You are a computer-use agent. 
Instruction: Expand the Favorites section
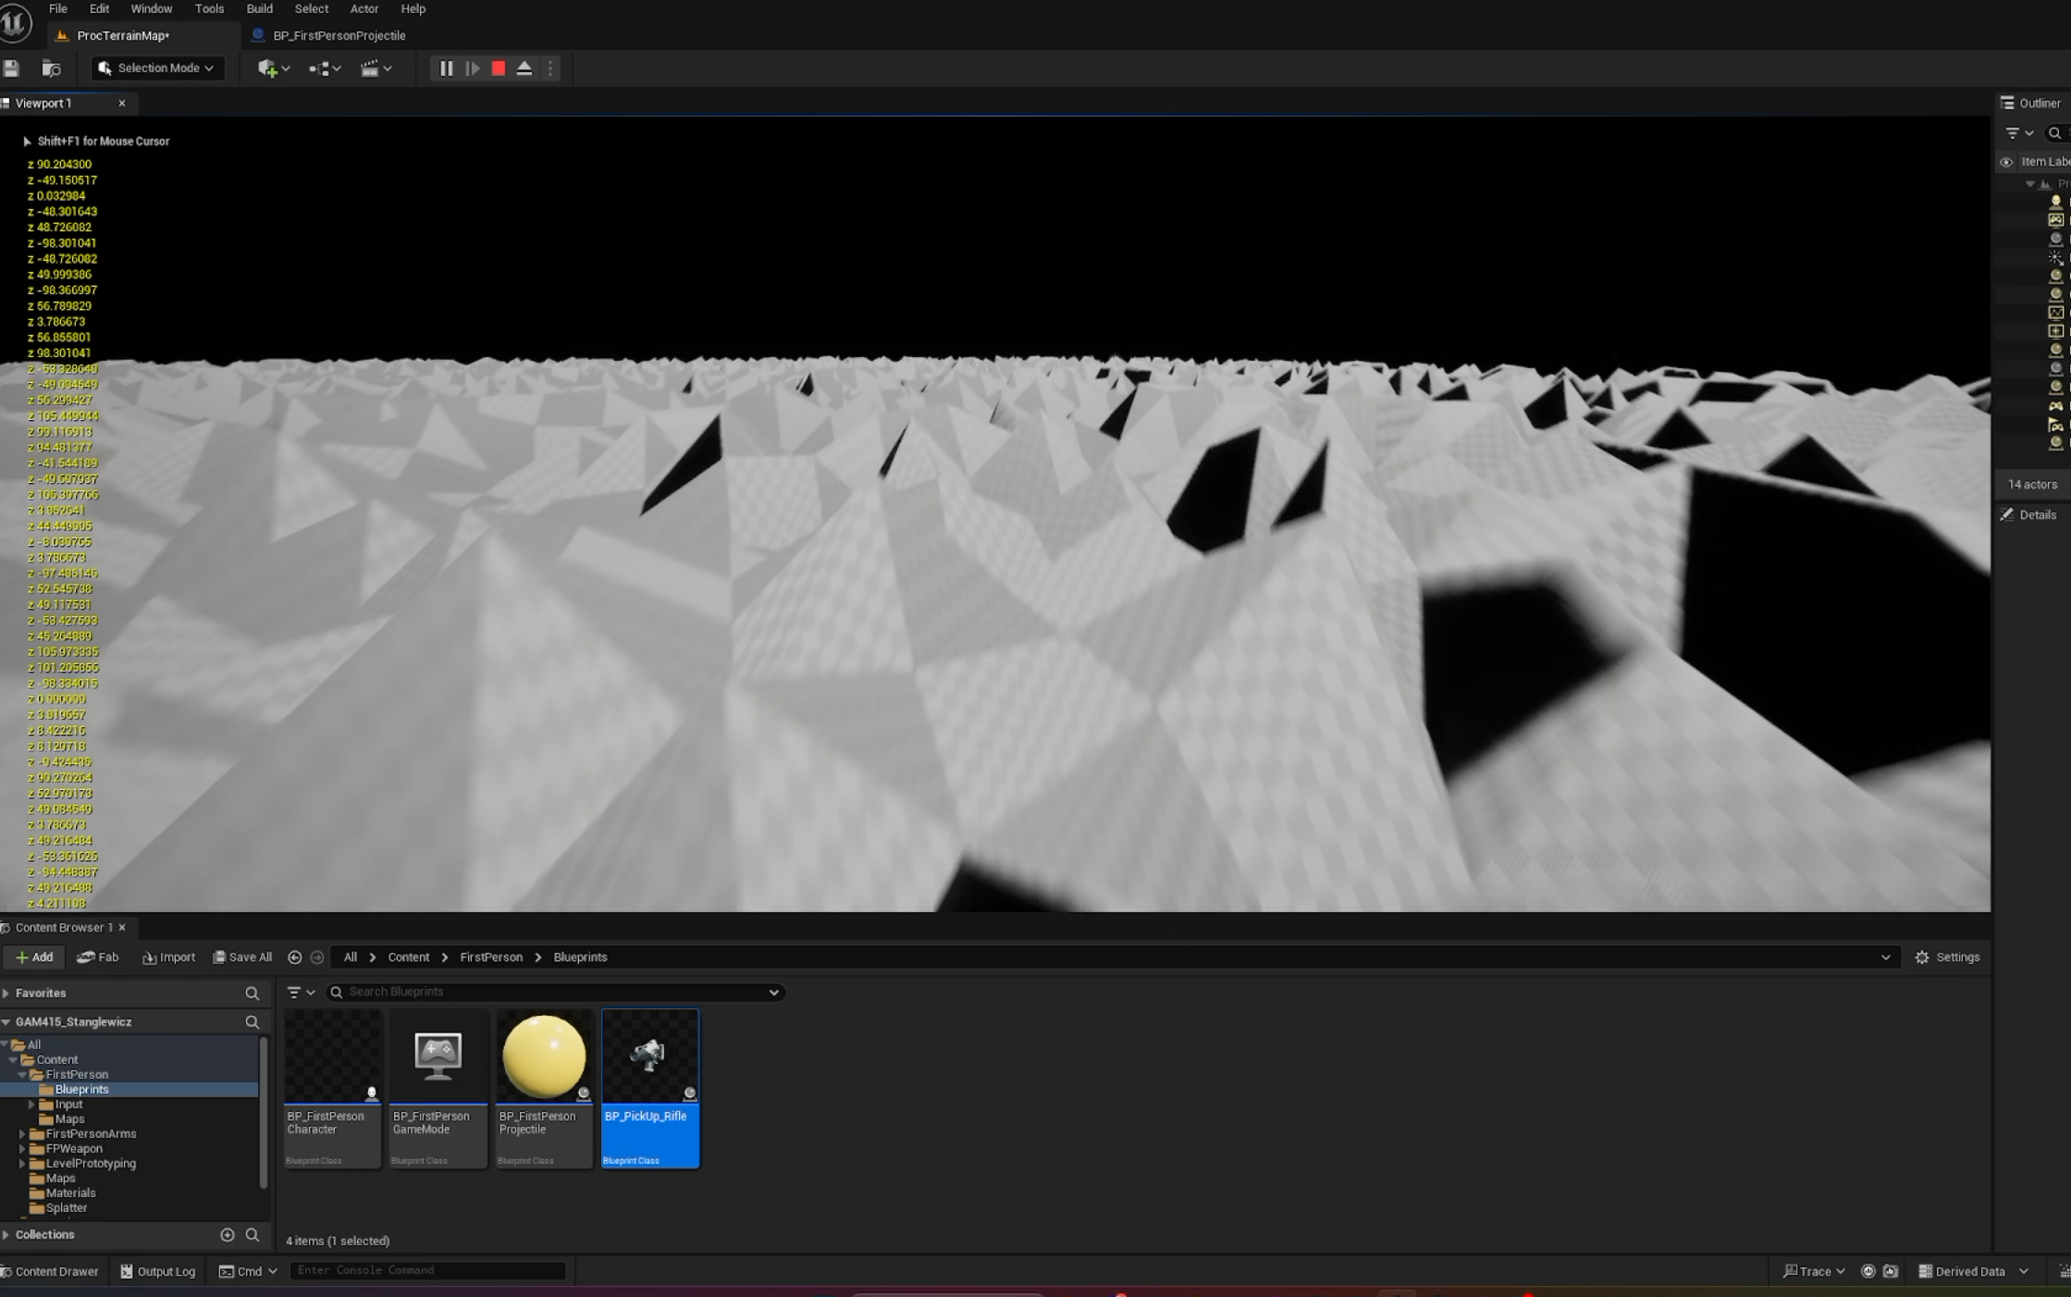point(6,993)
